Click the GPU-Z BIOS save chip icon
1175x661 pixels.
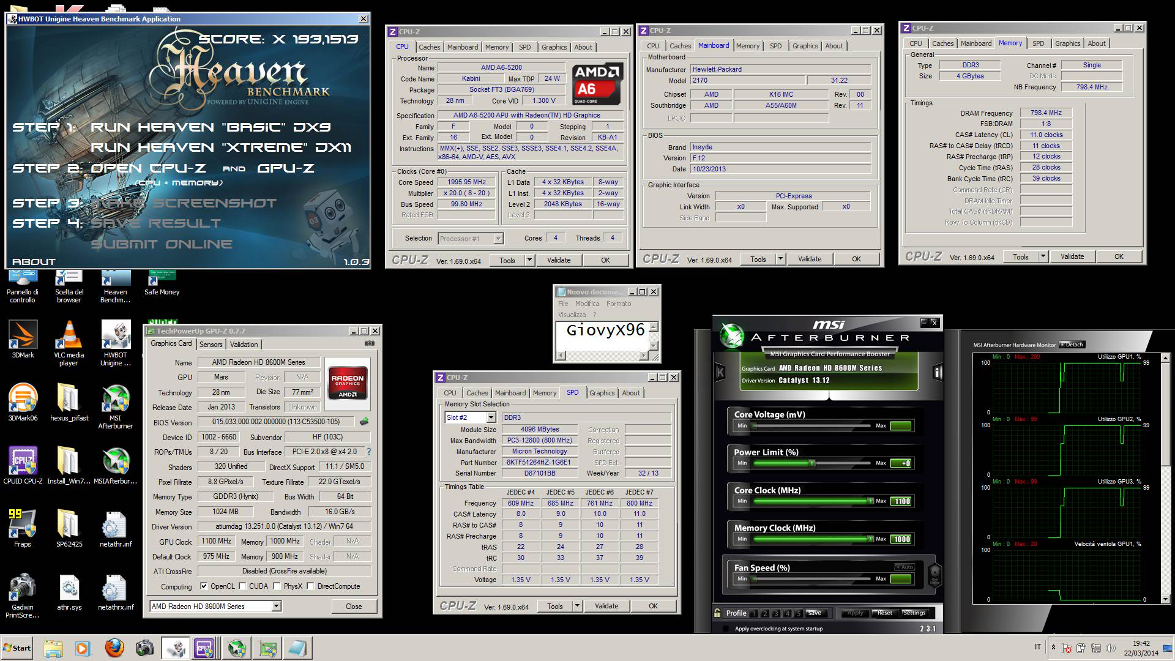tap(364, 422)
